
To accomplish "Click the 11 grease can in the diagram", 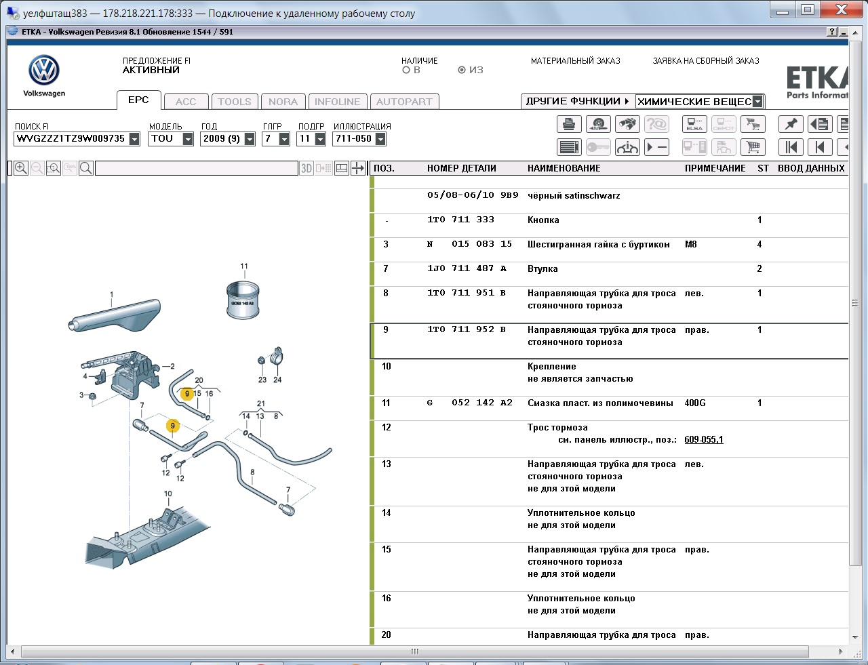I will coord(242,299).
